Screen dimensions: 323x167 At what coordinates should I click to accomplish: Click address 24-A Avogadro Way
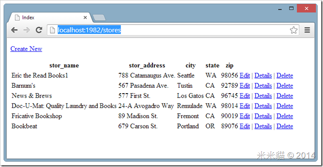tap(146, 106)
